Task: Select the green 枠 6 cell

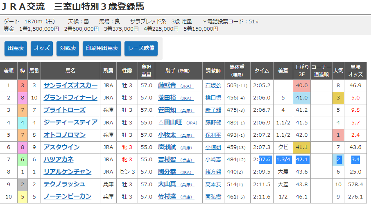Action: 23,160
